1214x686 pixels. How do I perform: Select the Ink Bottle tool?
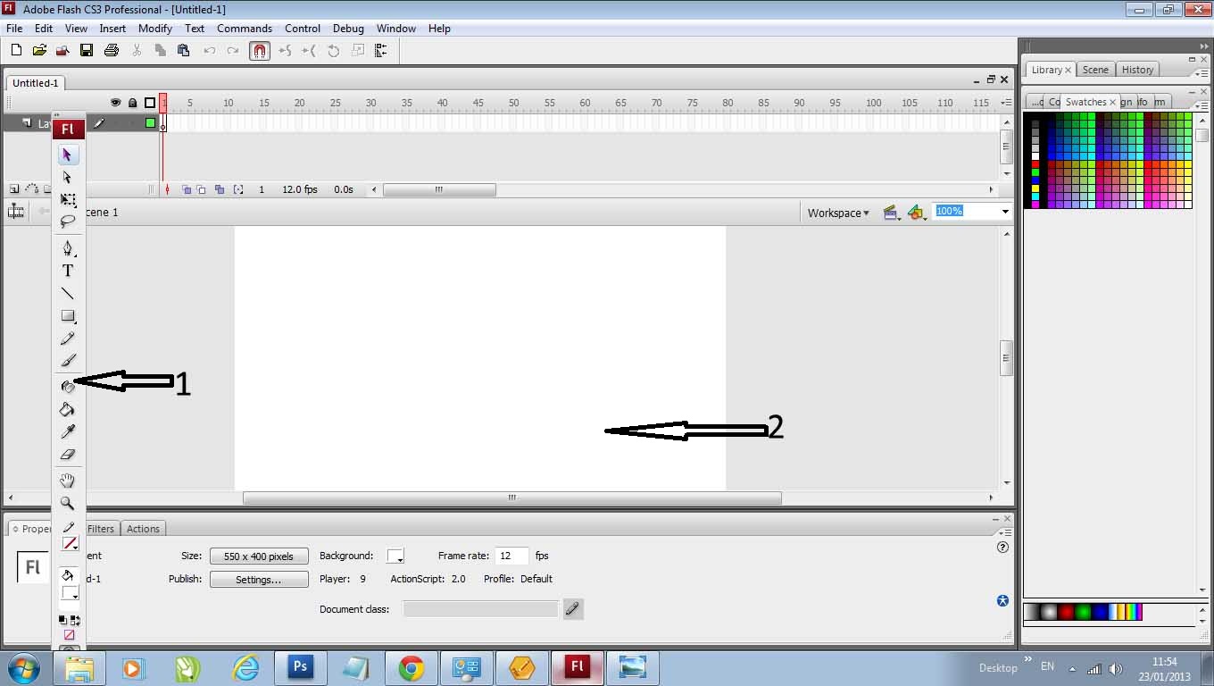(x=67, y=387)
